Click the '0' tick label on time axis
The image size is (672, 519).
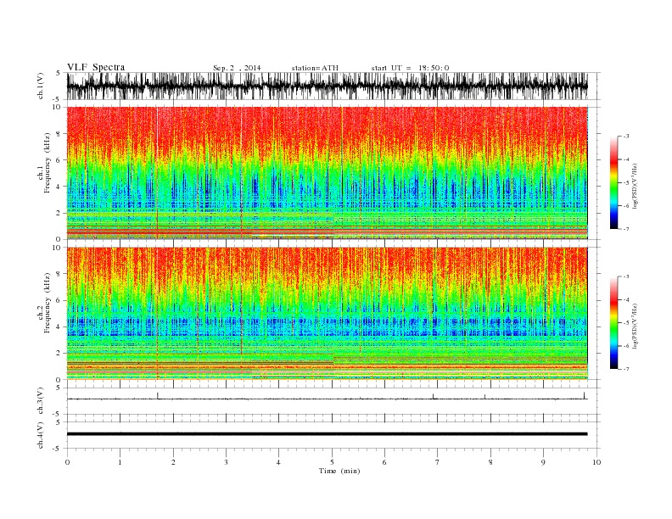click(67, 462)
